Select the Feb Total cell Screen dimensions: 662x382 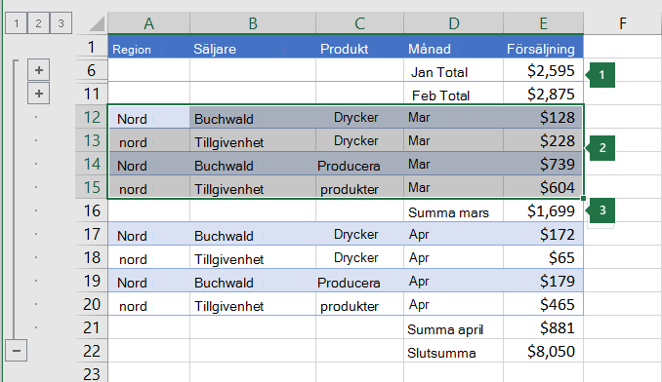point(453,94)
